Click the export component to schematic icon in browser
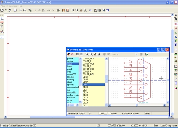Image resolution: width=178 pixels, height=128 pixels. click(x=147, y=54)
